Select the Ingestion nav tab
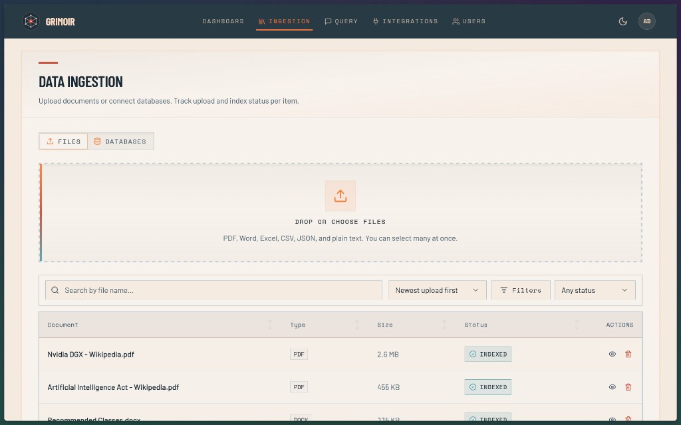The width and height of the screenshot is (681, 425). (x=285, y=21)
